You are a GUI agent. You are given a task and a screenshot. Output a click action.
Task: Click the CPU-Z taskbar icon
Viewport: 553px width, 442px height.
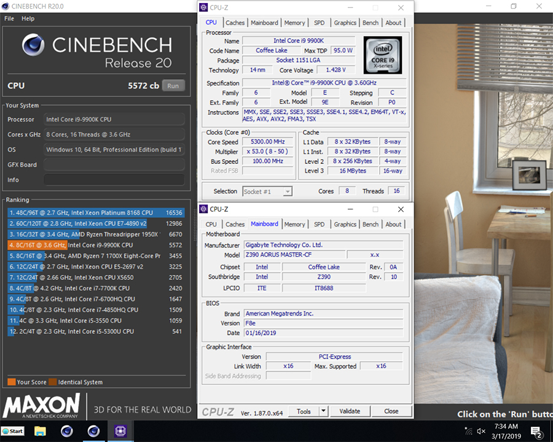[120, 431]
